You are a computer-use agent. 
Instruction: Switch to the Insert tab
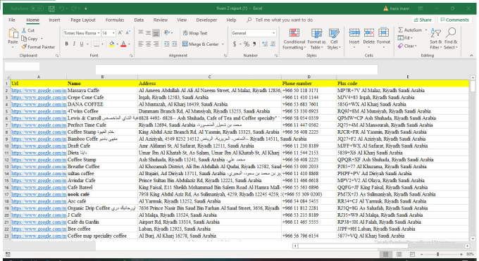point(54,20)
